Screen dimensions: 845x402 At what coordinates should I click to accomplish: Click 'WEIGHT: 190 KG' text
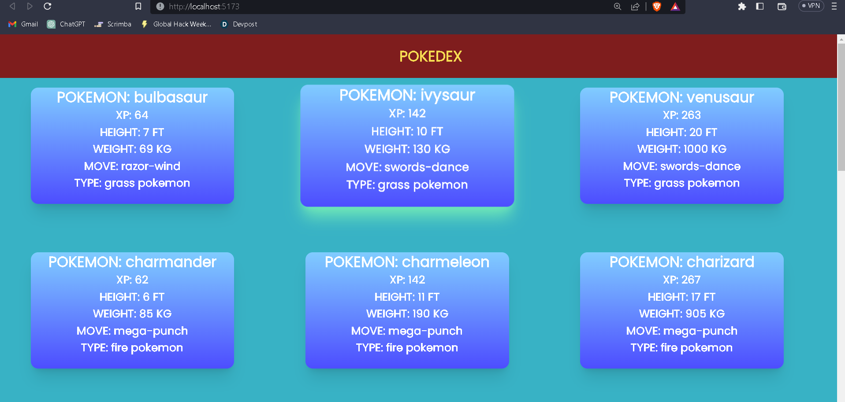click(x=407, y=313)
